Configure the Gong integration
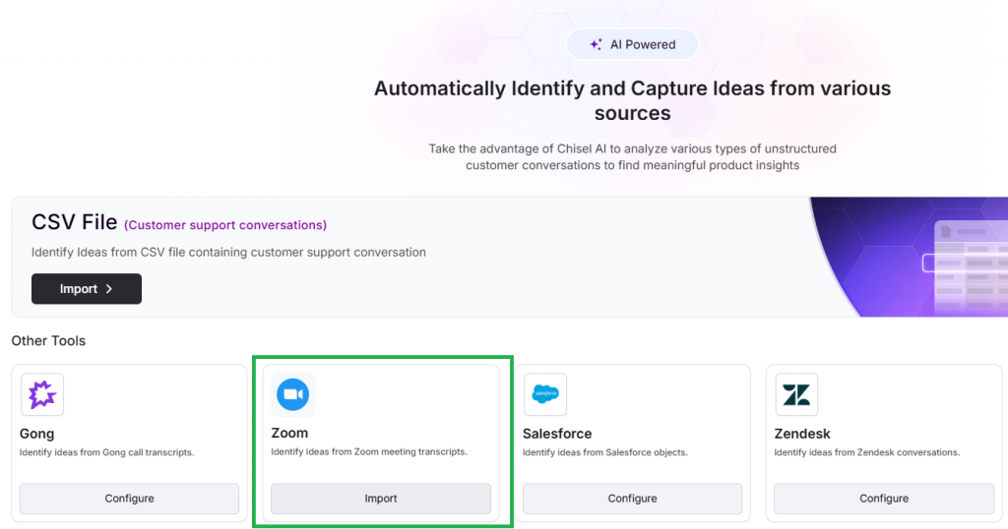 (129, 499)
